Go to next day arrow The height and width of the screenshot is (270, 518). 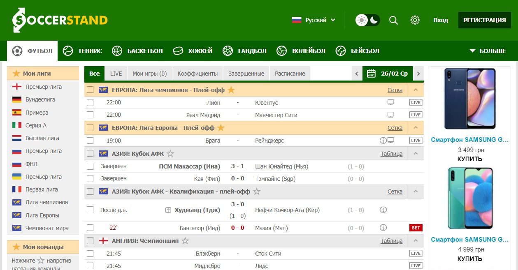[418, 74]
